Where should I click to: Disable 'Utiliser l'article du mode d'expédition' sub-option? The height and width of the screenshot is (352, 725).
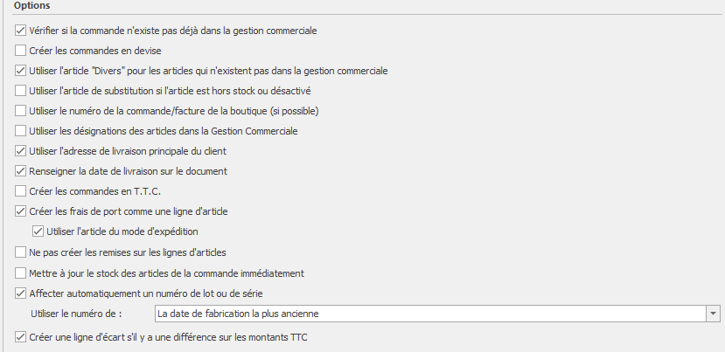pos(37,231)
